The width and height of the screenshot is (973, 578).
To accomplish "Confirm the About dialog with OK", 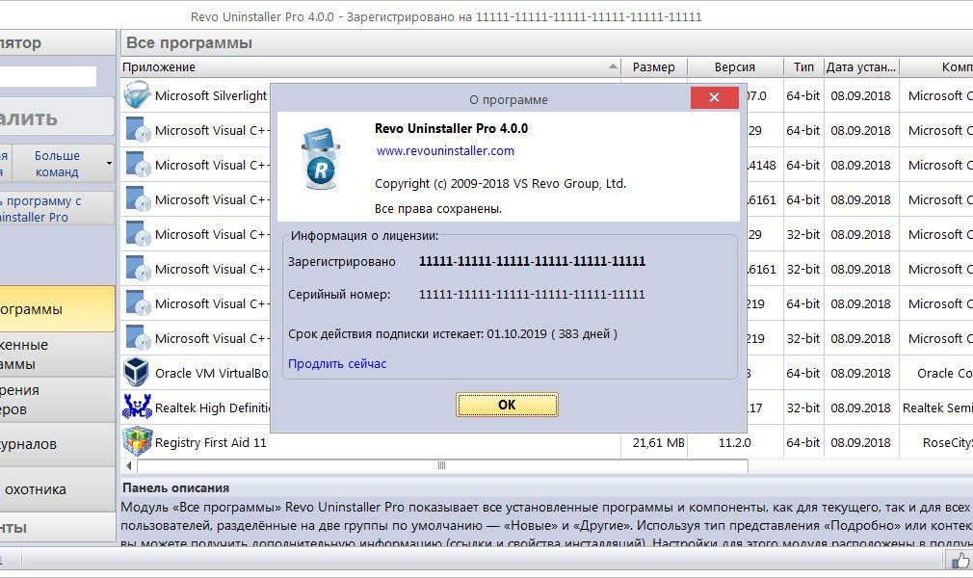I will [x=507, y=405].
